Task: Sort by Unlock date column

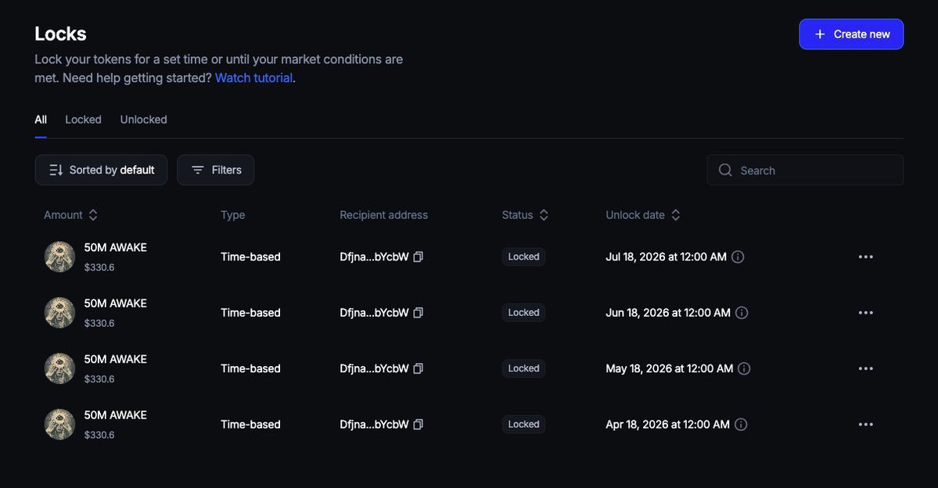Action: (x=642, y=215)
